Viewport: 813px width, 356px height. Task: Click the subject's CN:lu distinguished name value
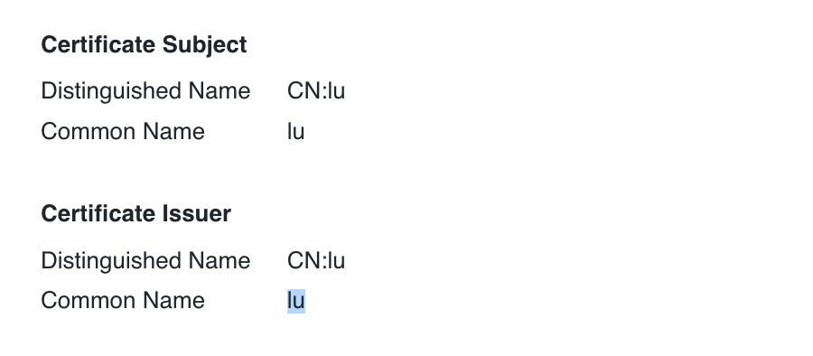(316, 91)
